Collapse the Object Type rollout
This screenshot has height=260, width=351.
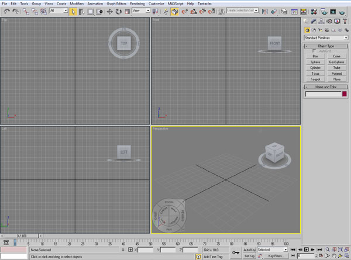pyautogui.click(x=326, y=46)
